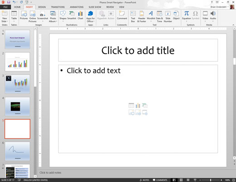Image resolution: width=236 pixels, height=182 pixels.
Task: Switch to the Transitions tab
Action: click(x=58, y=7)
